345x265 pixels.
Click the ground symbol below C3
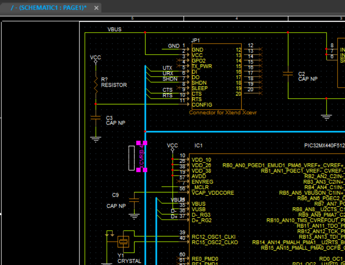pos(96,140)
